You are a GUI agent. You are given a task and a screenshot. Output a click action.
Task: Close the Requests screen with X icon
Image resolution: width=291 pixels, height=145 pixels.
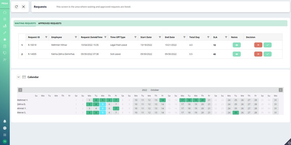coord(23,7)
